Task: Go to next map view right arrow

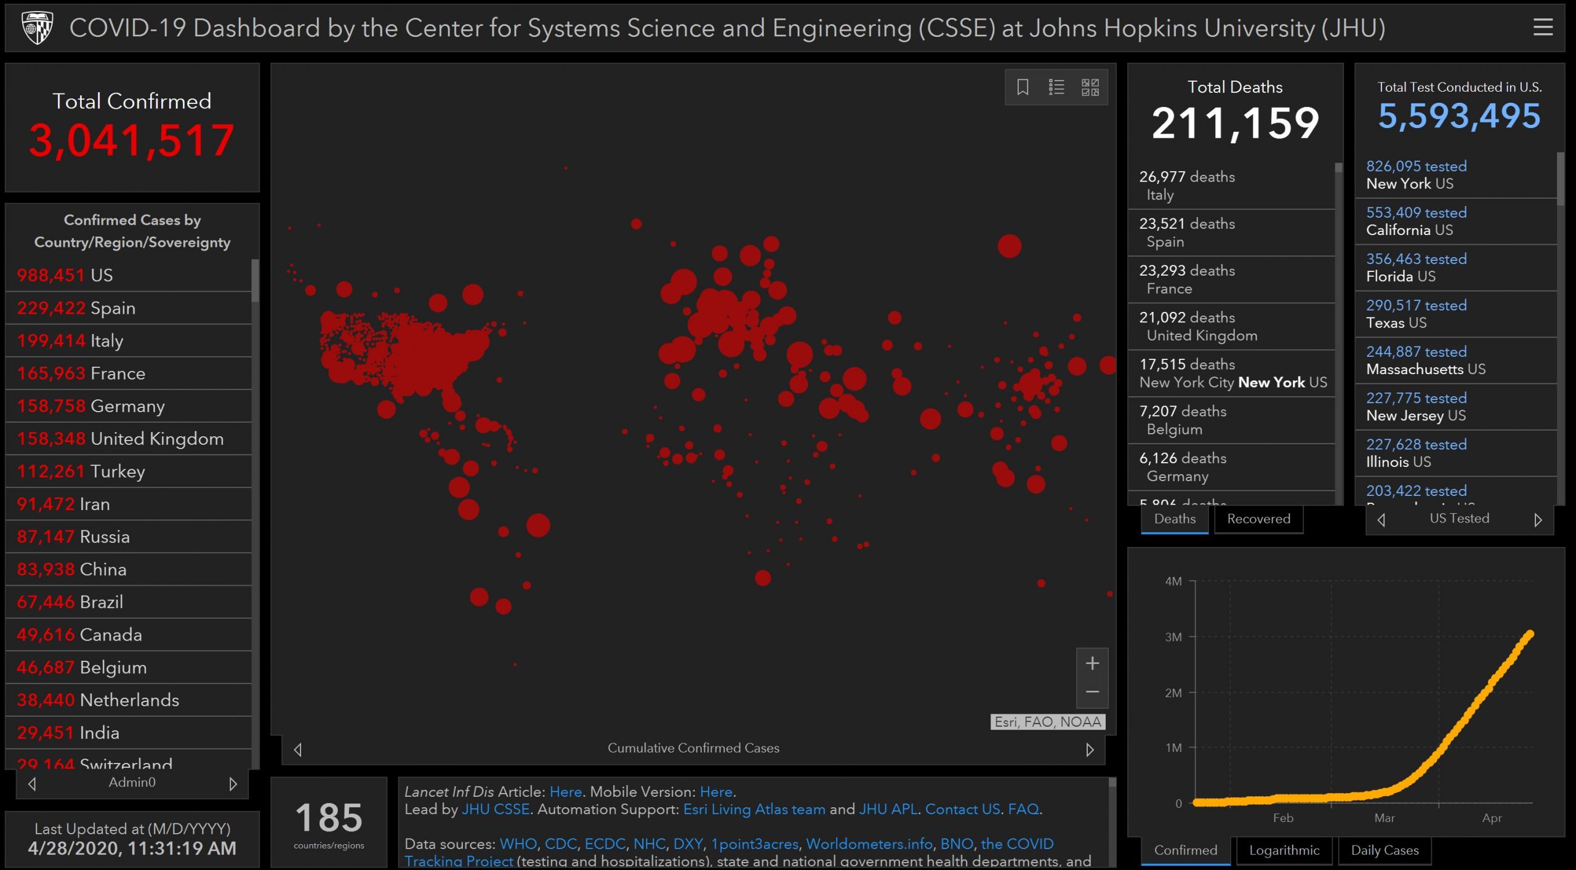Action: click(1090, 749)
